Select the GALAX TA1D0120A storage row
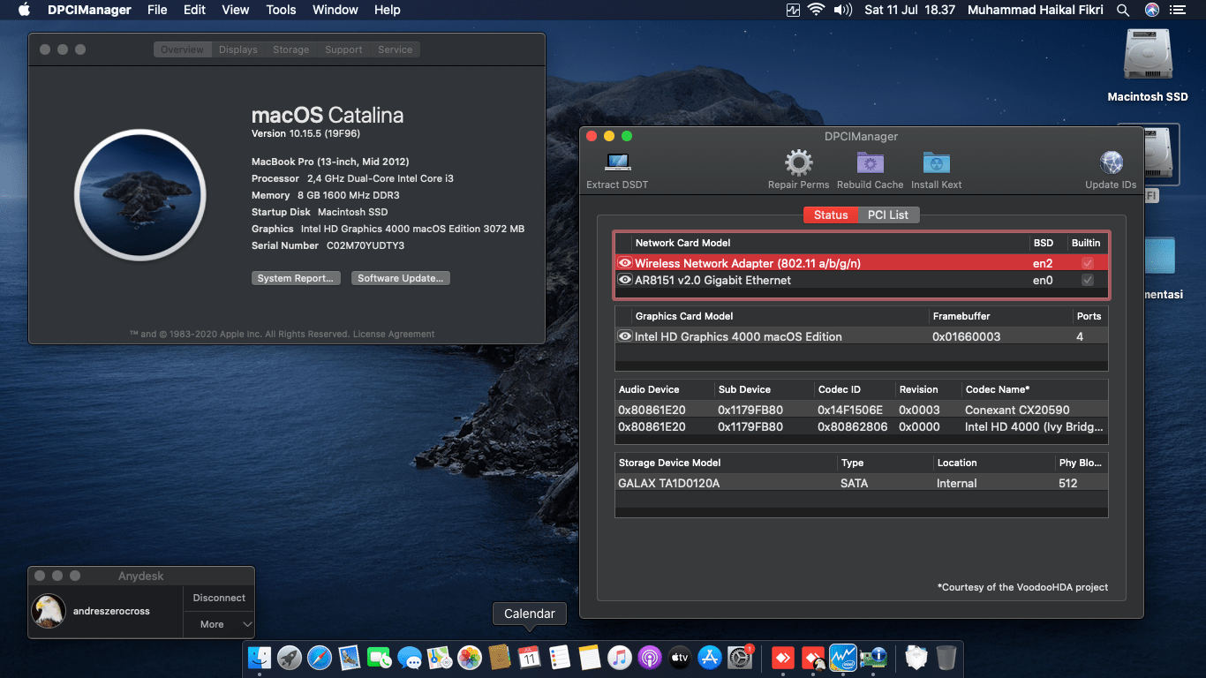The image size is (1206, 678). (861, 483)
